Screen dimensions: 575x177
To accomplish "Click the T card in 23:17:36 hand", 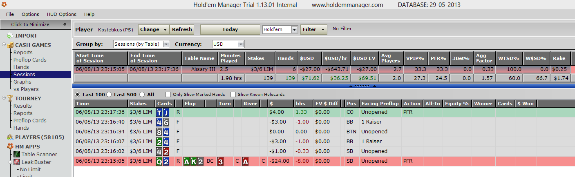I will (x=159, y=112).
